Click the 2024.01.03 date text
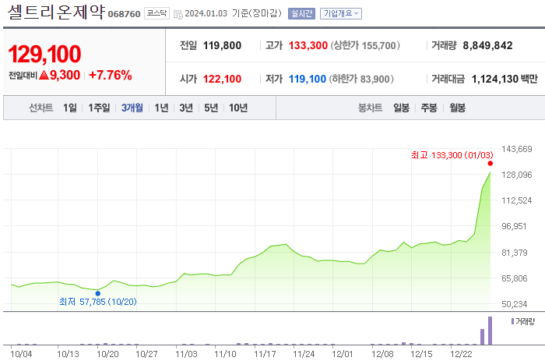Screen dimensions: 545x361 [206, 13]
